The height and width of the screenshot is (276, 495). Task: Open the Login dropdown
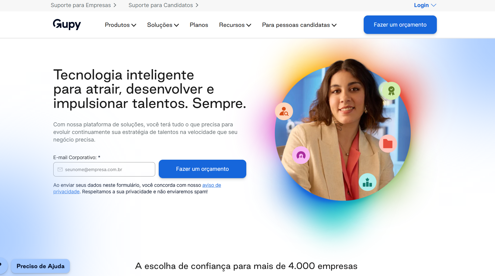(425, 5)
